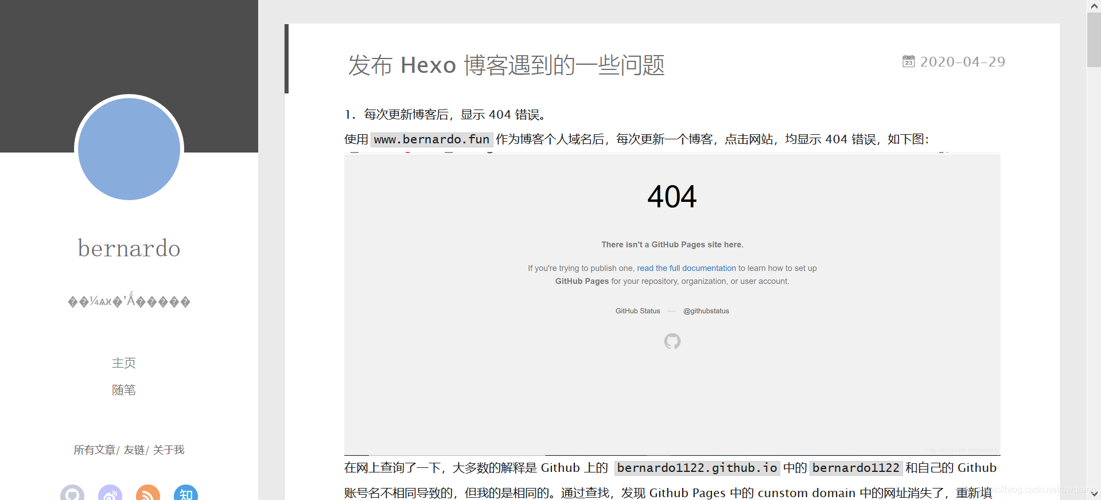Switch to the 所有文章 tab

pyautogui.click(x=95, y=450)
